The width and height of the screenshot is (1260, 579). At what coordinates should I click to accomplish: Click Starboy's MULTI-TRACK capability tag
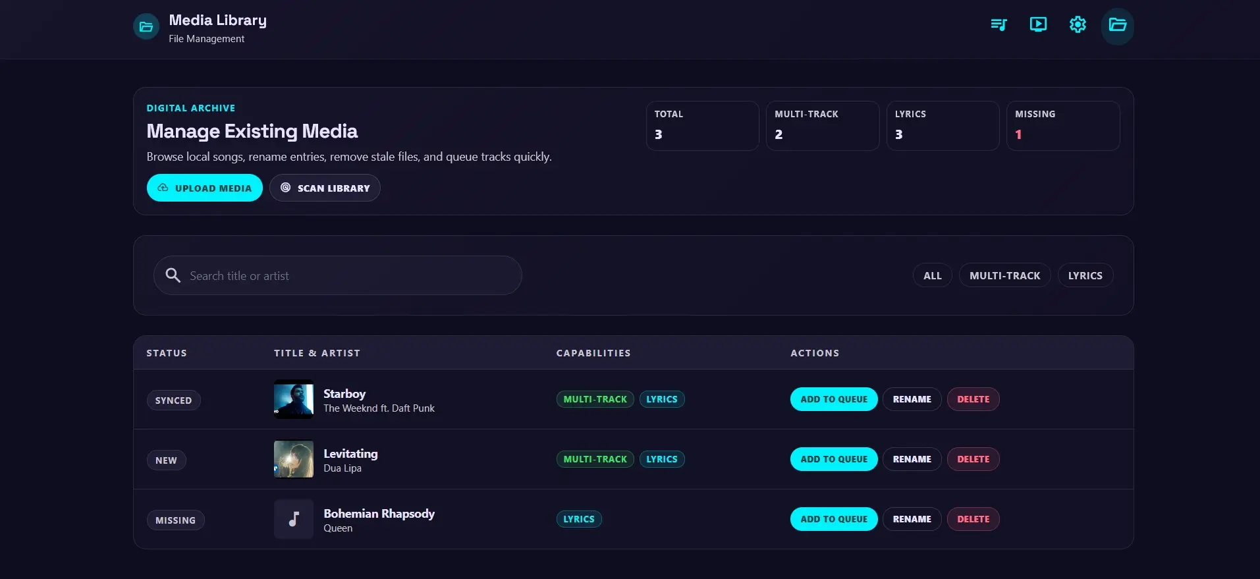pos(595,399)
